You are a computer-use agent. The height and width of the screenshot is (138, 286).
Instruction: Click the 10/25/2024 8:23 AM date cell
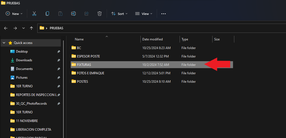click(156, 48)
